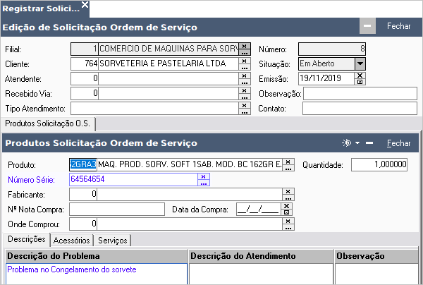Screen dimensions: 423x285
Task: Switch to the Serviços tab
Action: pyautogui.click(x=113, y=240)
